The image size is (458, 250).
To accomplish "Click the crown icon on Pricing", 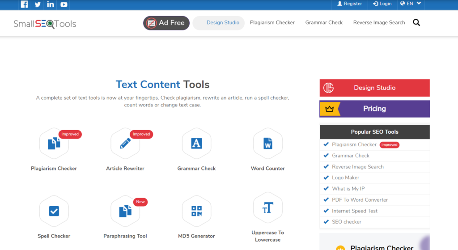I will click(x=330, y=109).
